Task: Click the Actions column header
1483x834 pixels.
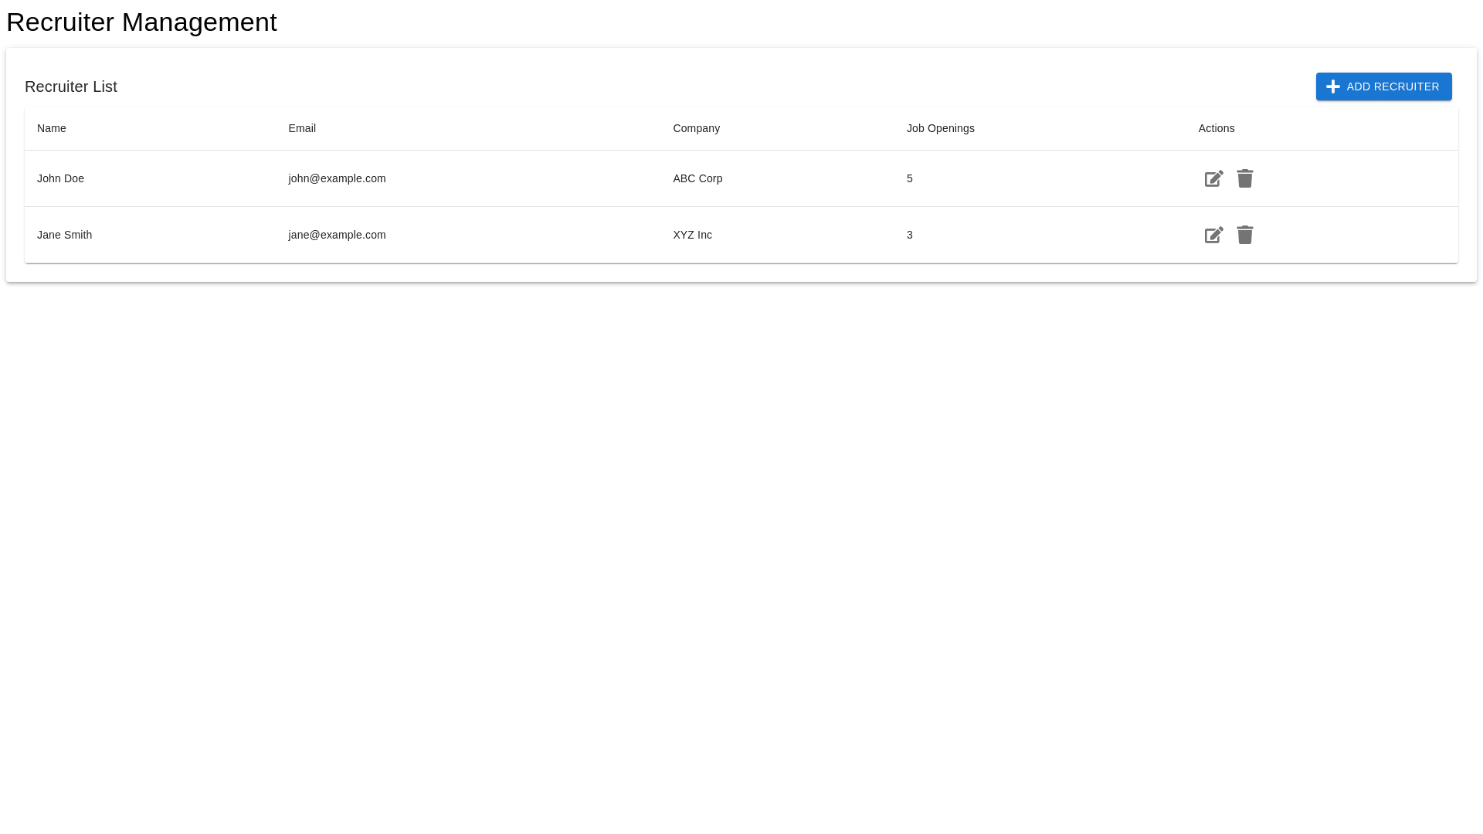Action: click(x=1216, y=128)
